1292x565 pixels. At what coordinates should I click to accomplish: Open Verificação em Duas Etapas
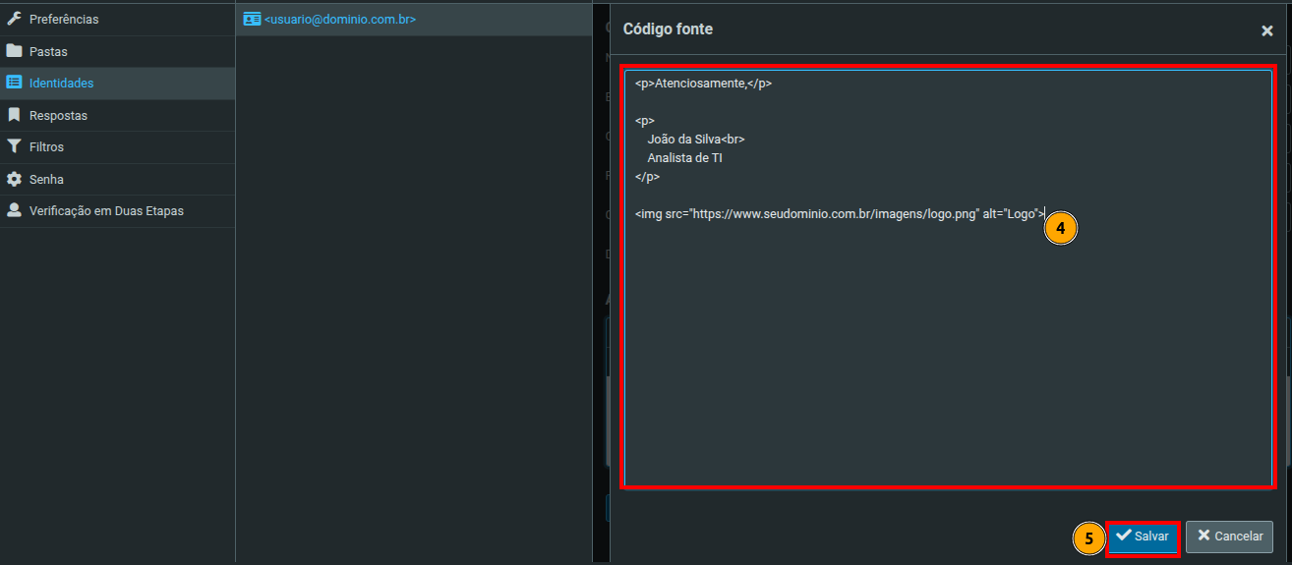point(117,211)
